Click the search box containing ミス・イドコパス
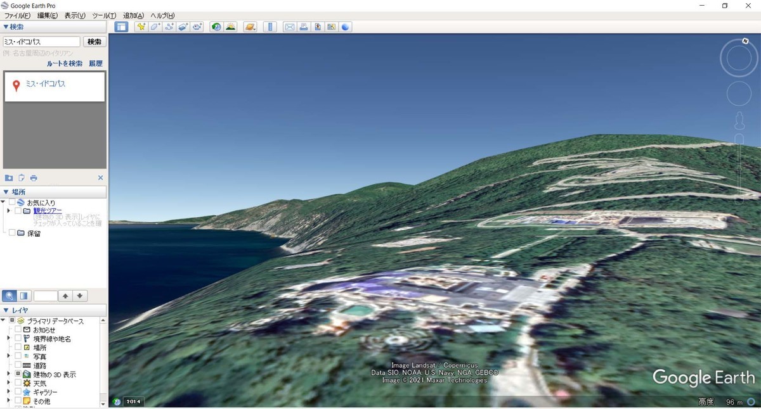This screenshot has height=409, width=761. point(41,42)
